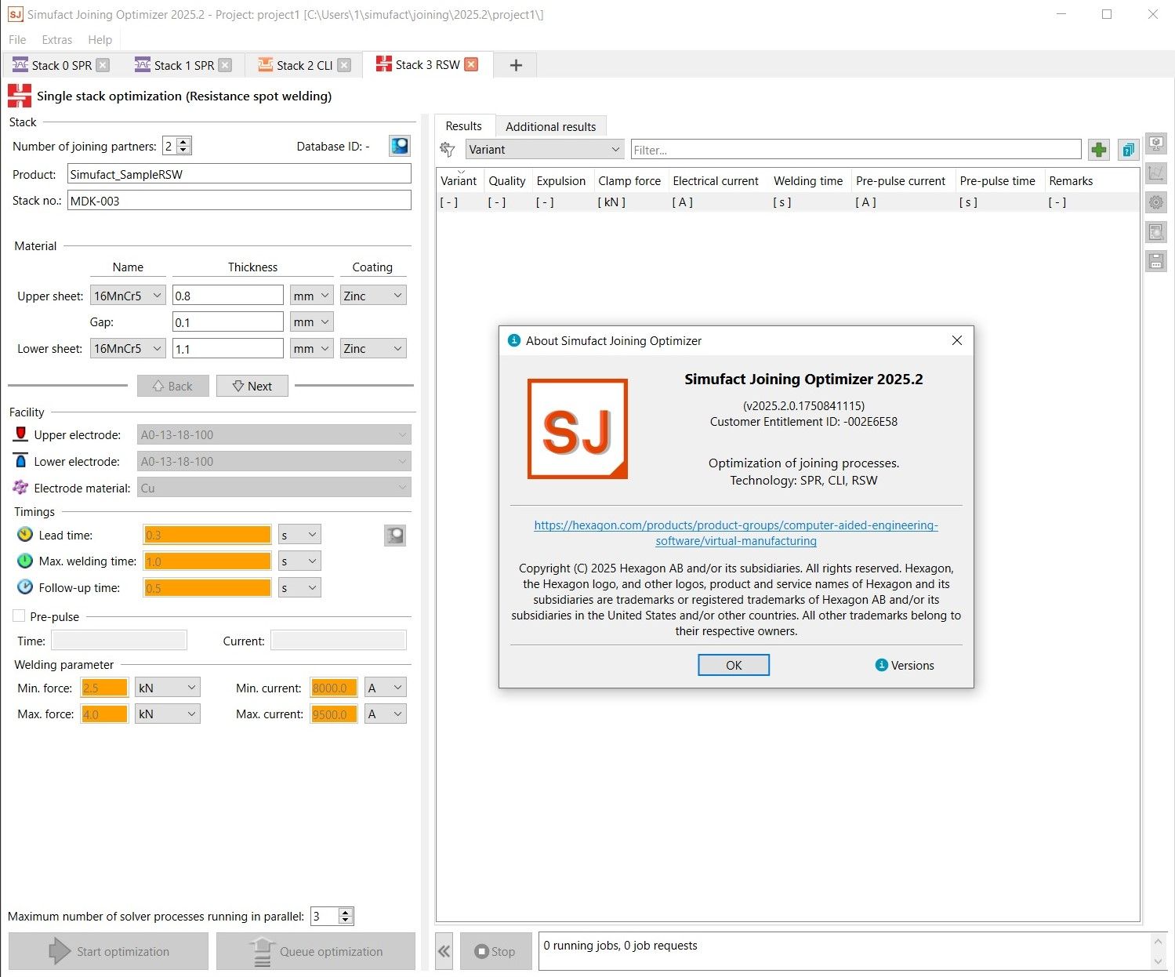
Task: Open the Coating dropdown showing Zinc
Action: coord(372,295)
